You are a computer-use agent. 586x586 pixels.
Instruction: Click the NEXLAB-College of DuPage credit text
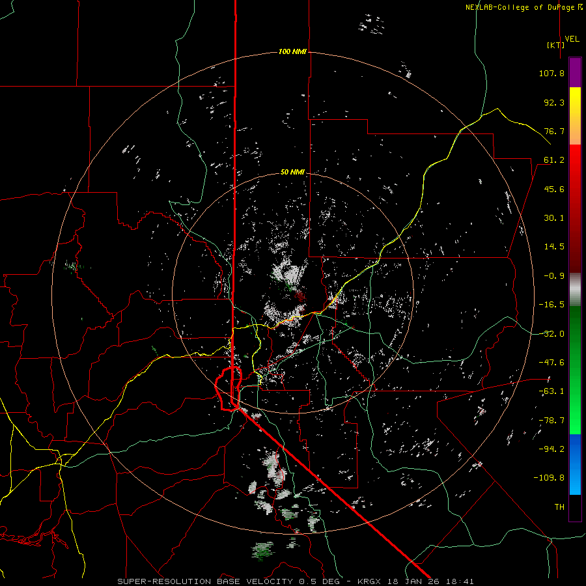[524, 7]
